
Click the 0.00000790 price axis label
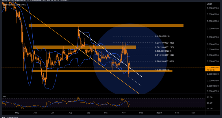point(213,81)
